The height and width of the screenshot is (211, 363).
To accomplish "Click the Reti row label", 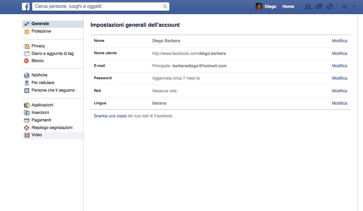I will point(97,91).
